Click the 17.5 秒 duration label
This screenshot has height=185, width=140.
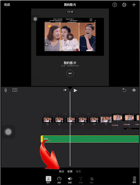pyautogui.click(x=70, y=12)
